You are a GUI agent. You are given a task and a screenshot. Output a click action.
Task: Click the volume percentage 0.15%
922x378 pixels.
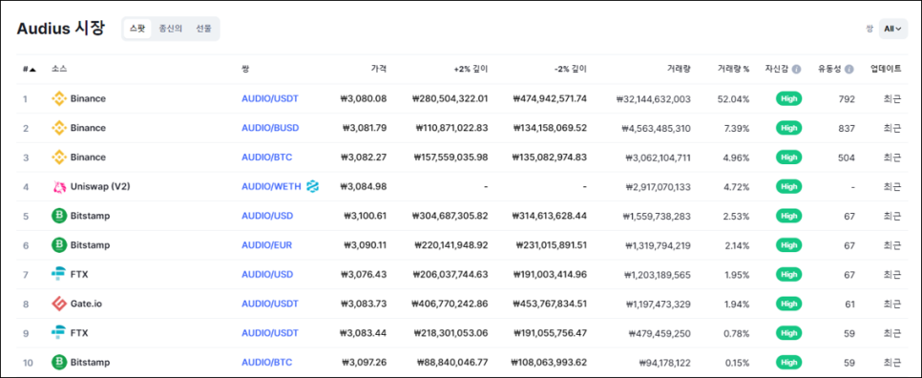(x=737, y=362)
